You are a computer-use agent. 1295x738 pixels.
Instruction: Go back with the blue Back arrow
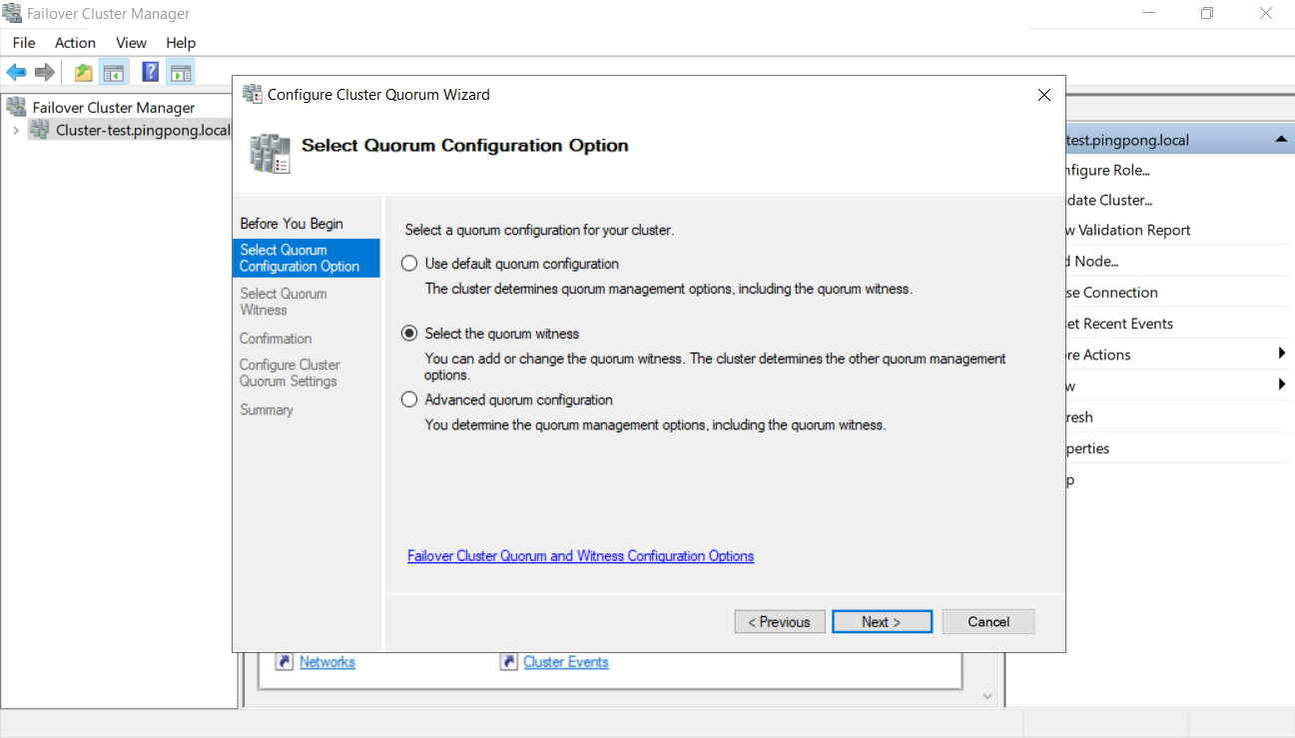(16, 72)
